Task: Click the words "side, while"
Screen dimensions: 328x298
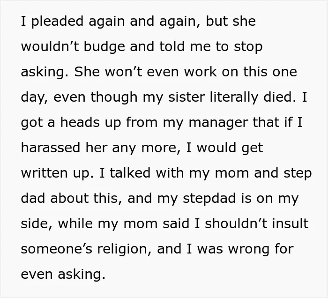Action: (57, 223)
